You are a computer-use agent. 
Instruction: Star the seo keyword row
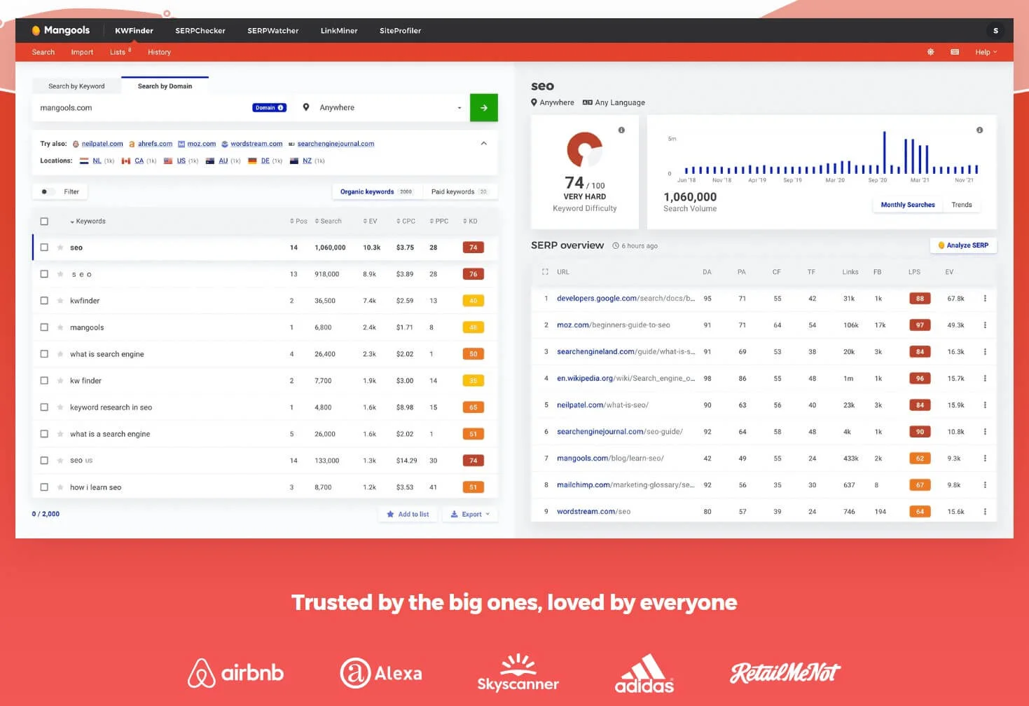[x=60, y=247]
